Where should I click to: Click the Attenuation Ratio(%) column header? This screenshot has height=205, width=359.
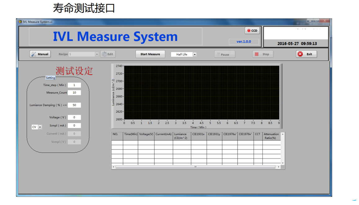tap(271, 136)
